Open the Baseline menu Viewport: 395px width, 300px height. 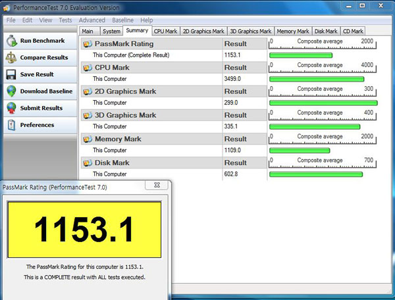(122, 20)
